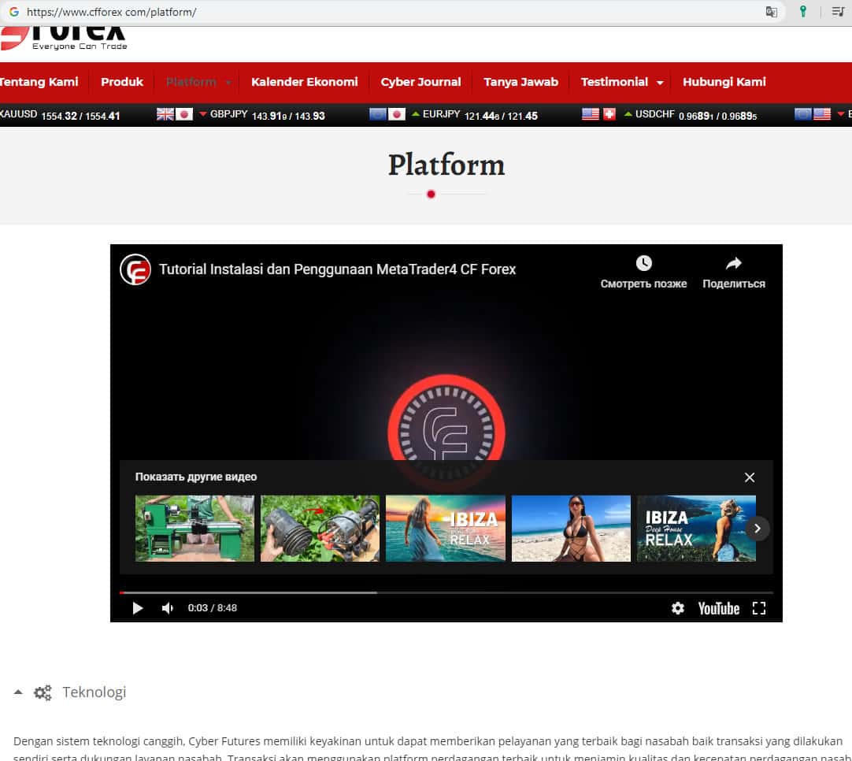Open the Testimonial menu item

coord(614,82)
